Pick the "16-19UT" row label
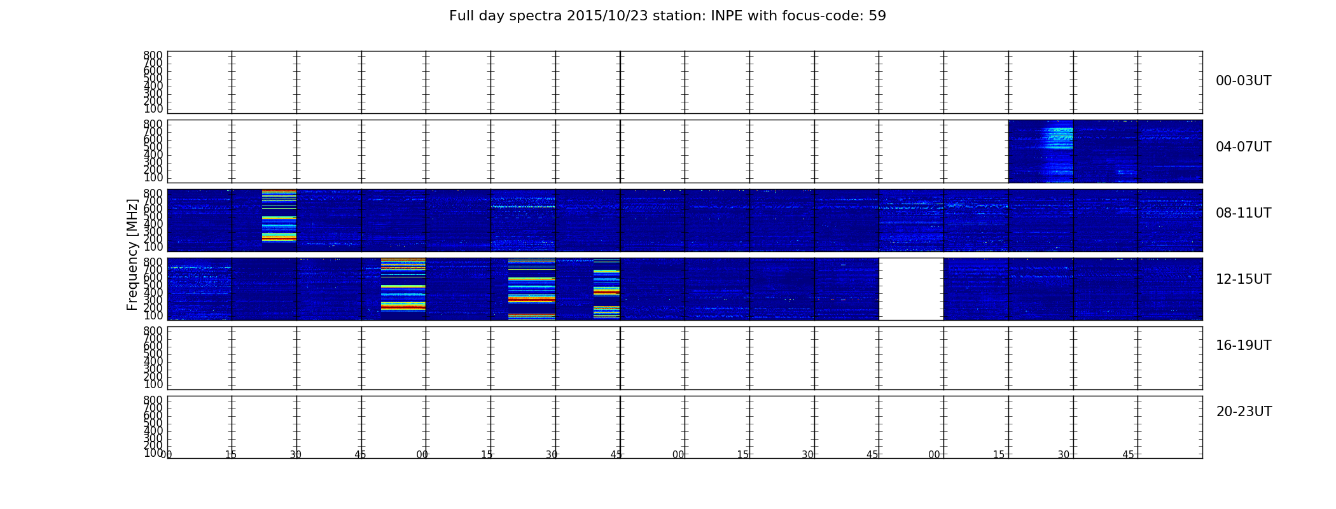 (1243, 345)
